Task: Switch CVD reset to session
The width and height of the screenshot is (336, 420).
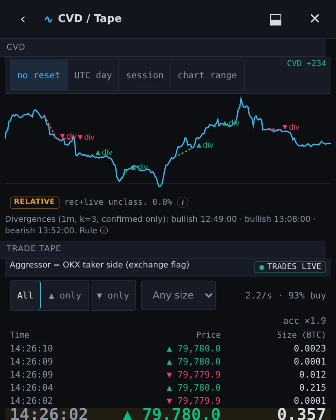Action: [x=145, y=75]
